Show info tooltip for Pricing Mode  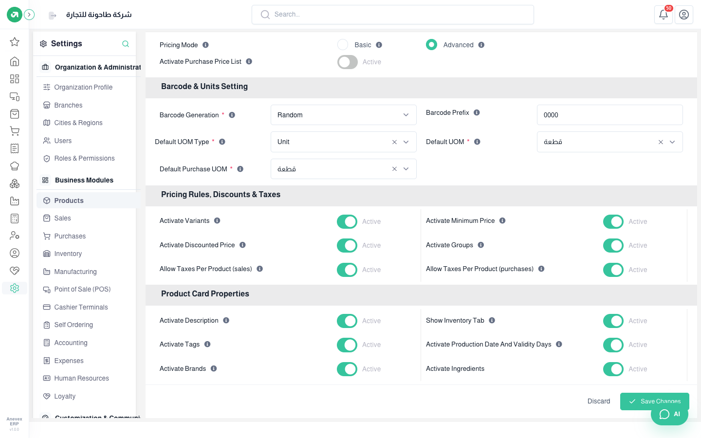pos(205,45)
